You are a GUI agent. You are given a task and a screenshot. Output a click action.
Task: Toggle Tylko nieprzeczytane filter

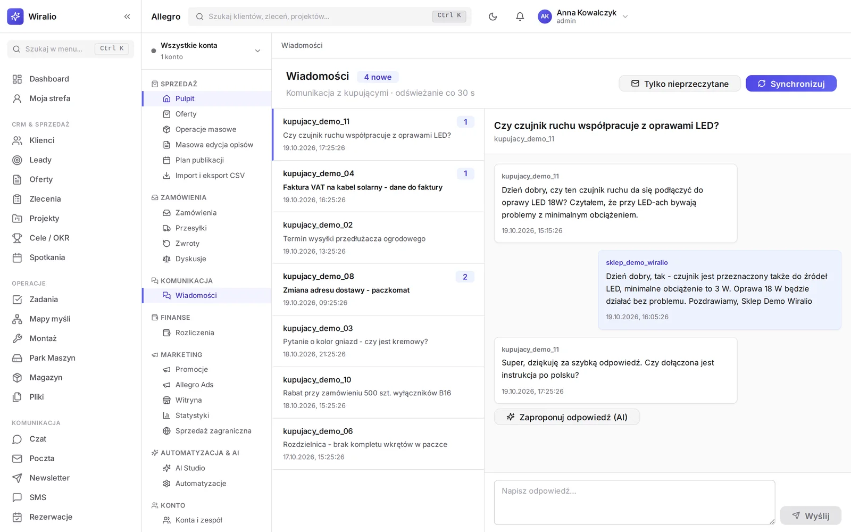click(679, 84)
